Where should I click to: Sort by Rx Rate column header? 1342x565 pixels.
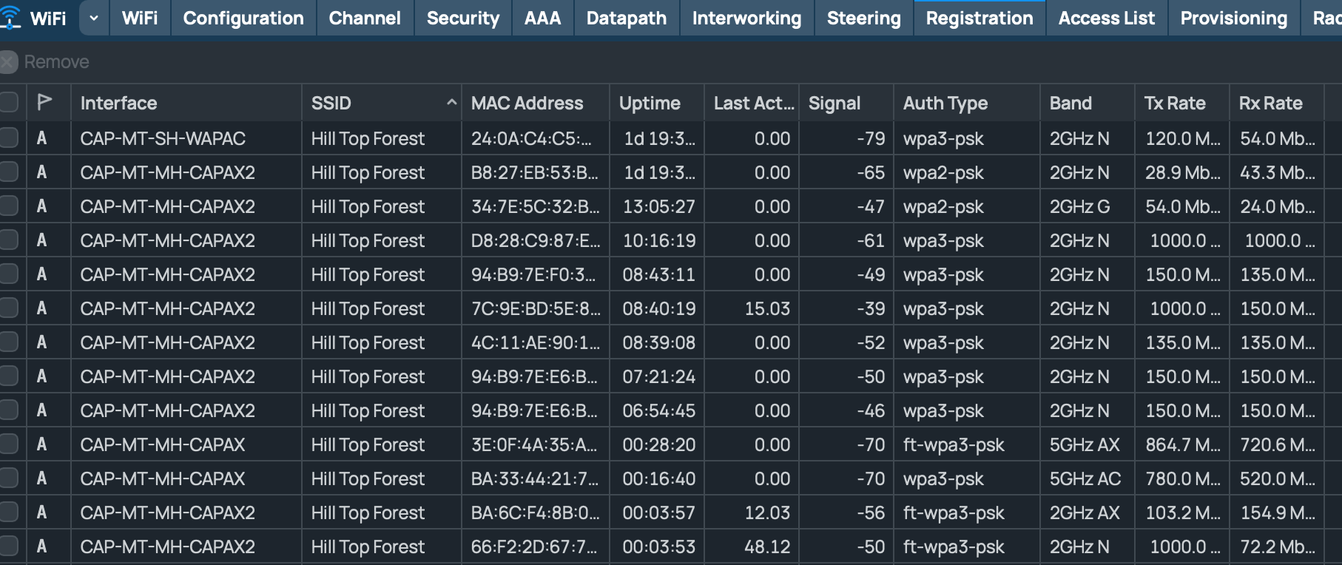click(1276, 103)
